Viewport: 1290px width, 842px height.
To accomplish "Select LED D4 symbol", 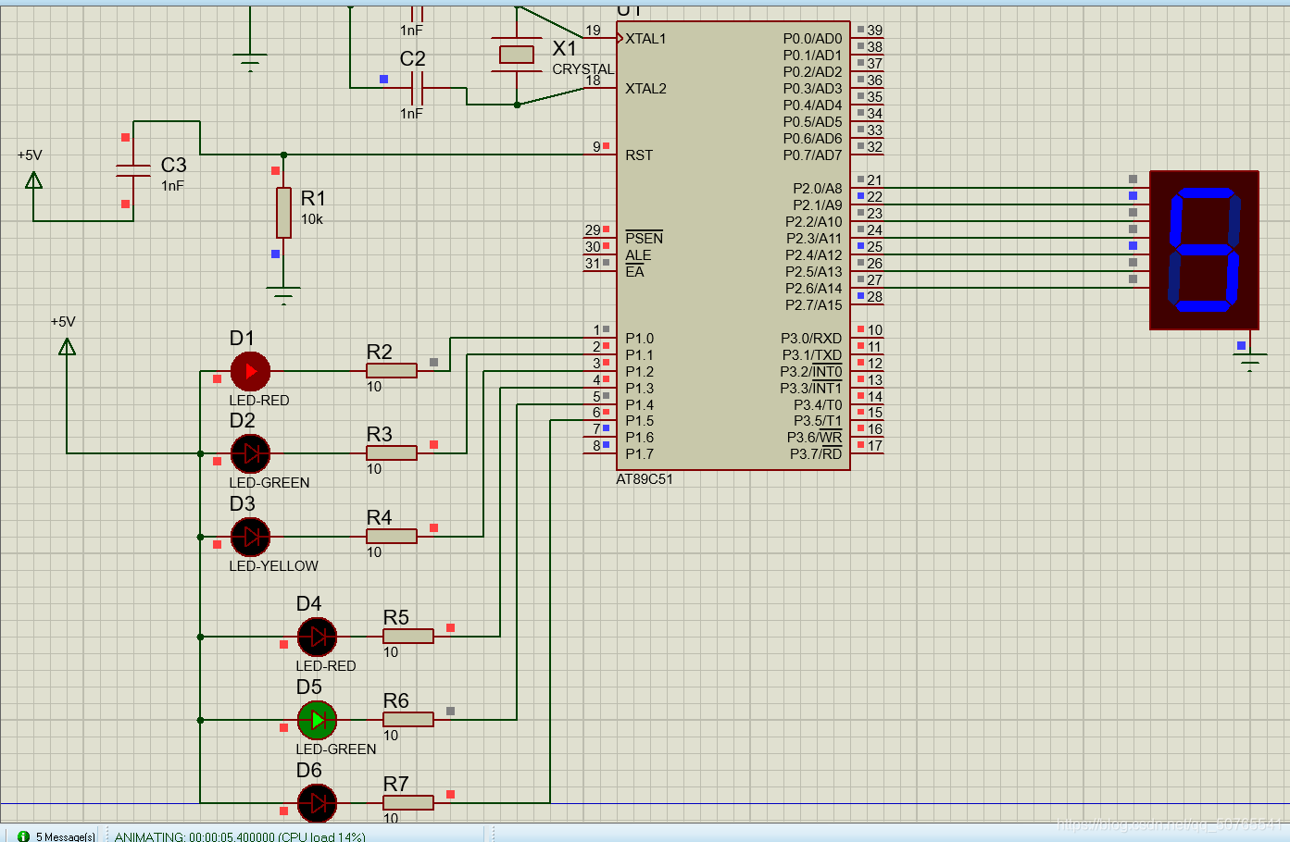I will click(x=317, y=637).
